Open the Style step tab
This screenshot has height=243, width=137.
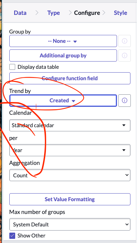point(120,13)
